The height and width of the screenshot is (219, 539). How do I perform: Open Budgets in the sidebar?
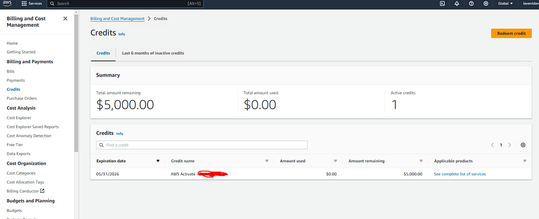point(14,211)
